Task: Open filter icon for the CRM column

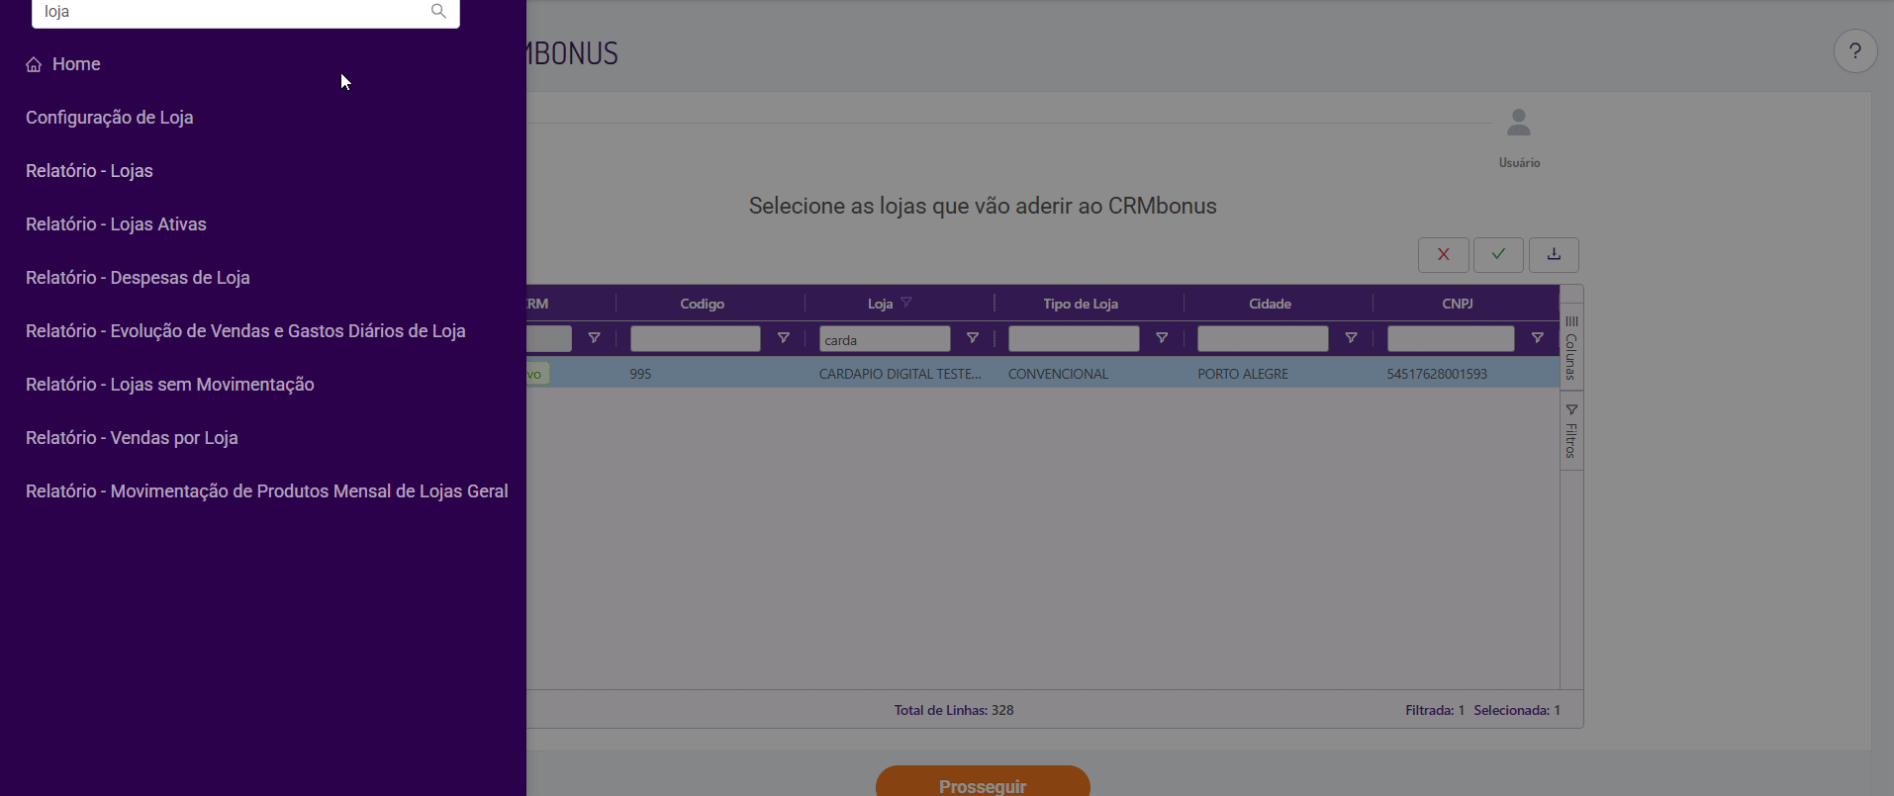Action: 595,338
